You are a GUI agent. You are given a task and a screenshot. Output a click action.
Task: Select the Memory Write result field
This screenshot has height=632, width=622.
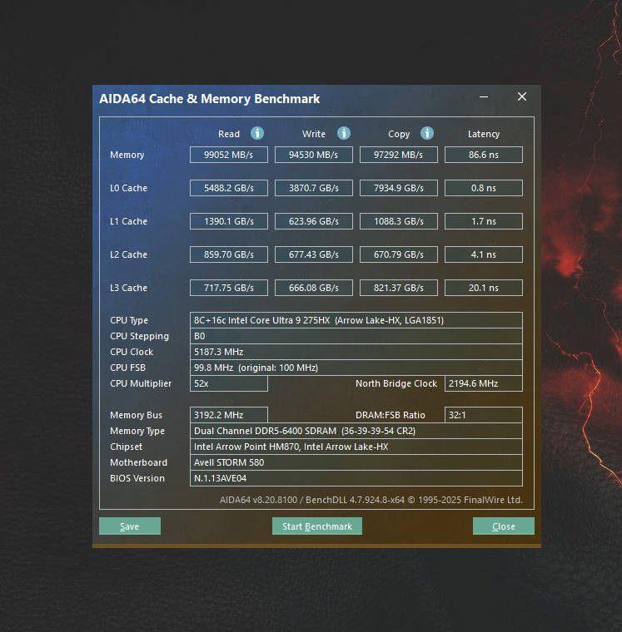pyautogui.click(x=314, y=155)
